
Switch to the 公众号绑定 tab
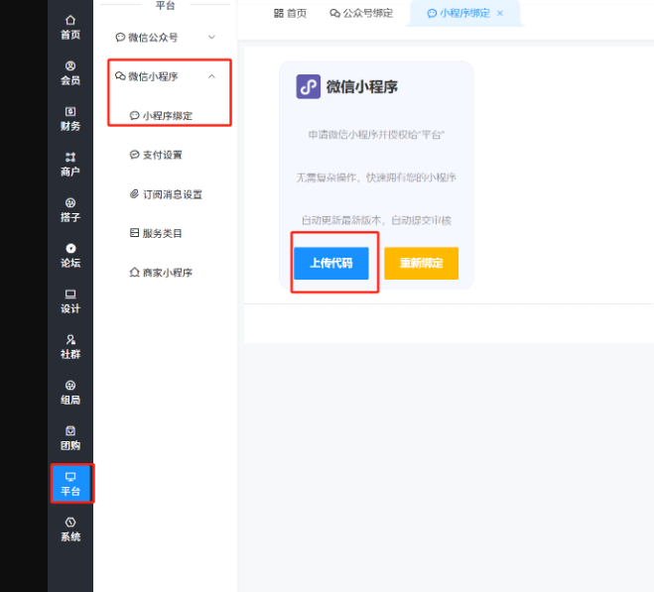[361, 13]
